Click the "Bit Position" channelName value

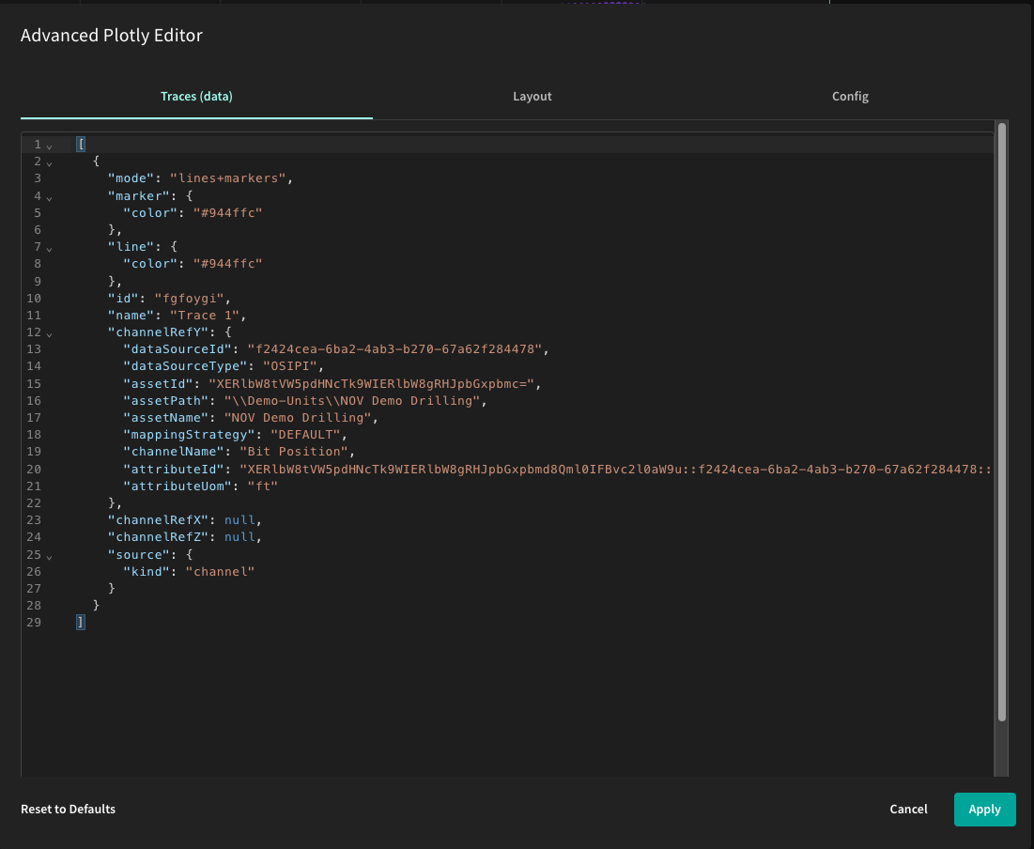(294, 451)
